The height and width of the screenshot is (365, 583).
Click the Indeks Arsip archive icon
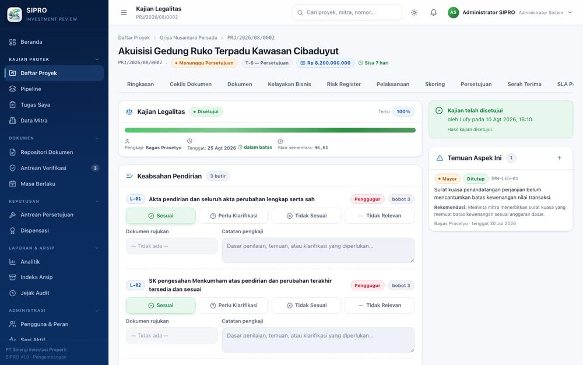click(x=13, y=278)
